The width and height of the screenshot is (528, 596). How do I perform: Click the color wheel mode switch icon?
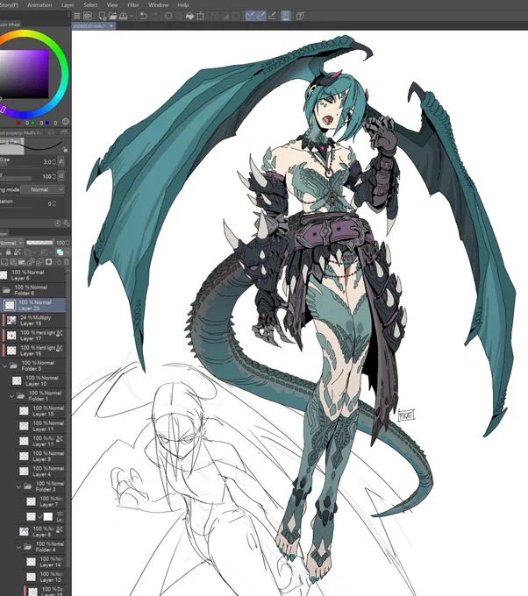point(66,122)
